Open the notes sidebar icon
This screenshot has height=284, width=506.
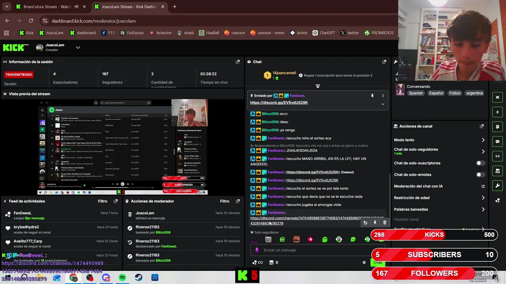[497, 127]
